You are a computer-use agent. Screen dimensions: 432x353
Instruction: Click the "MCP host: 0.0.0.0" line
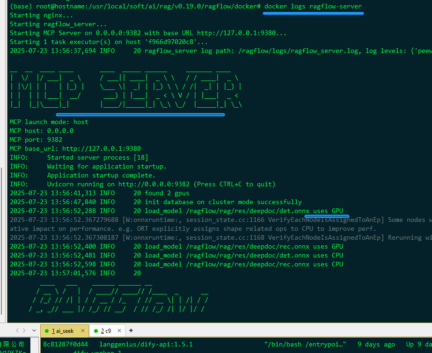(42, 131)
